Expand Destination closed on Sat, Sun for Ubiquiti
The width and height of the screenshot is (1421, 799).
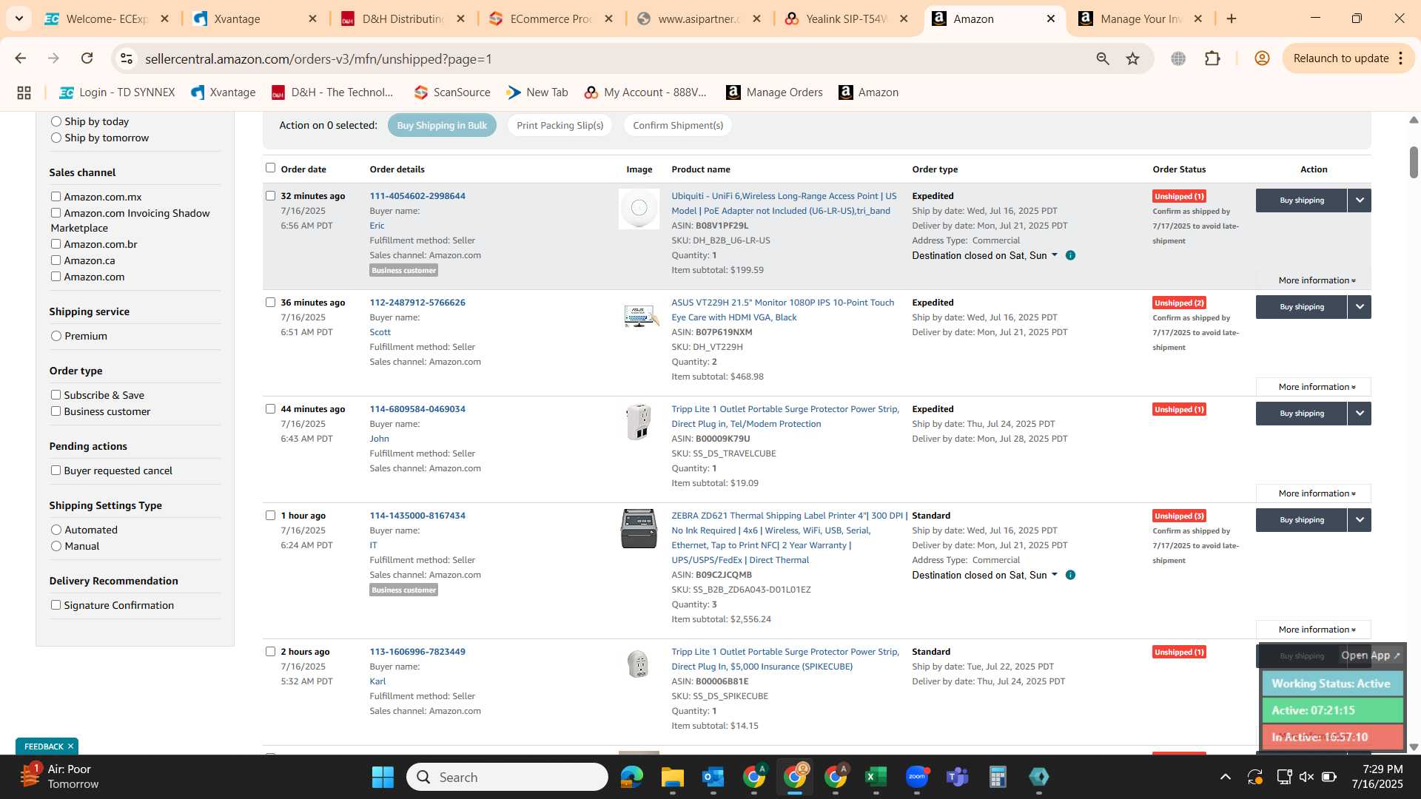(984, 255)
